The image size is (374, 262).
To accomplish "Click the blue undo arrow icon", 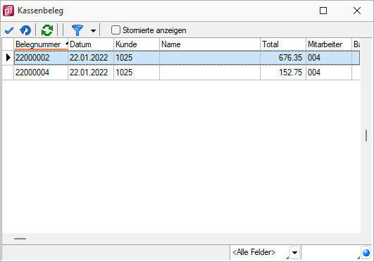I will tap(25, 30).
